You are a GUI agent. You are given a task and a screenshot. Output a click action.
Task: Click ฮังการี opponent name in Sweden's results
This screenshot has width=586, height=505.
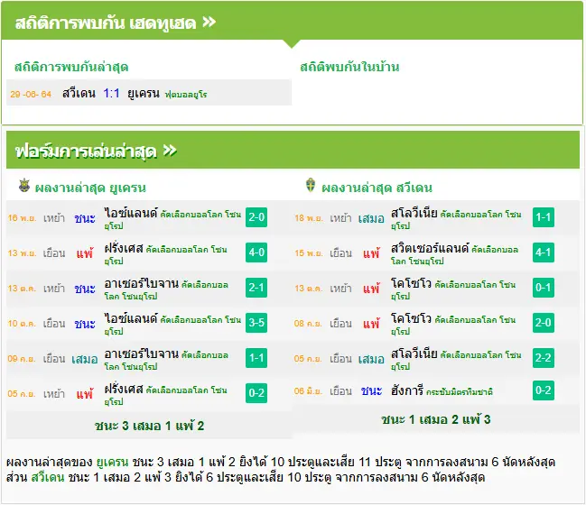tap(407, 390)
